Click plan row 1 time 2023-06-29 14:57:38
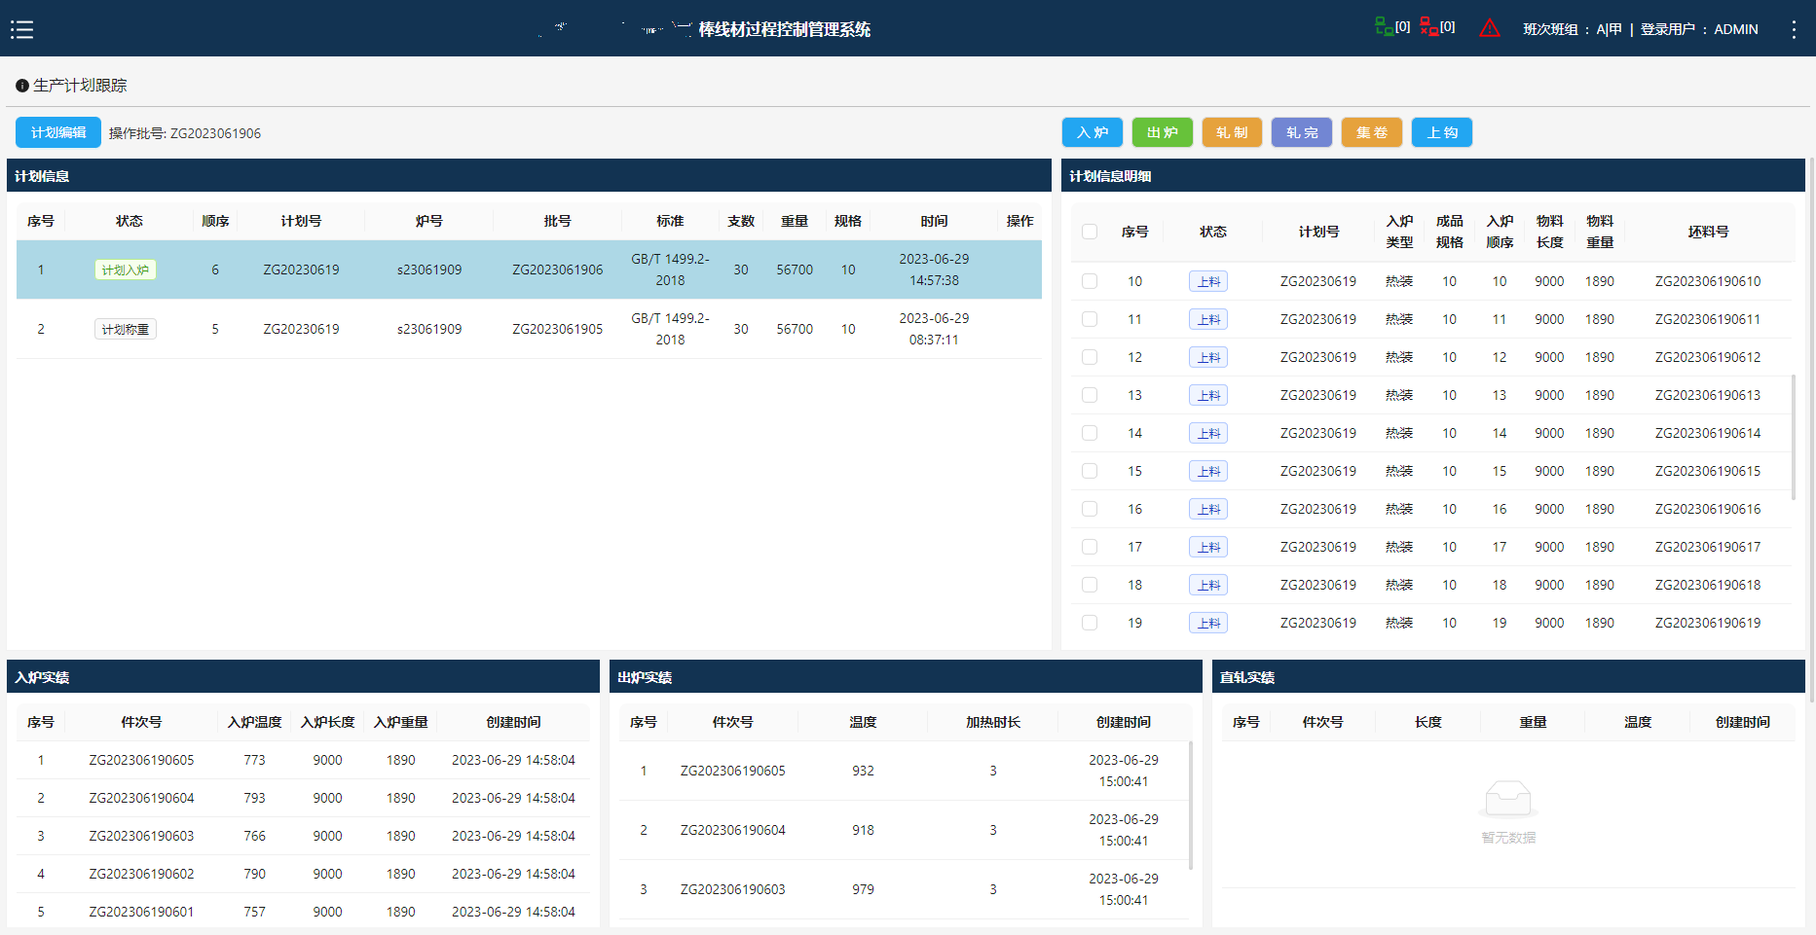This screenshot has height=935, width=1816. point(934,270)
